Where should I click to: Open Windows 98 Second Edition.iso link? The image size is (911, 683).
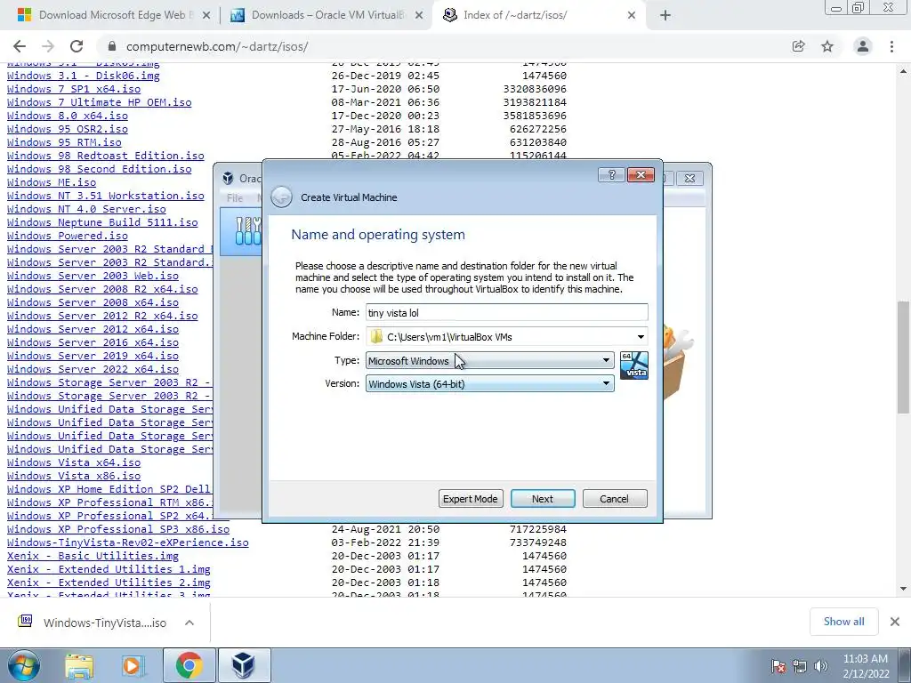click(100, 169)
